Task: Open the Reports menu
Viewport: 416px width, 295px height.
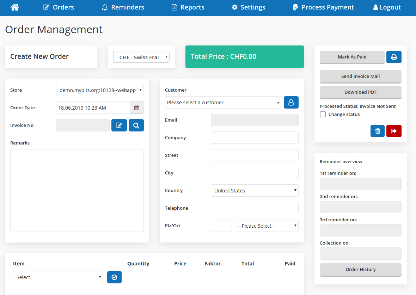Action: tap(188, 7)
